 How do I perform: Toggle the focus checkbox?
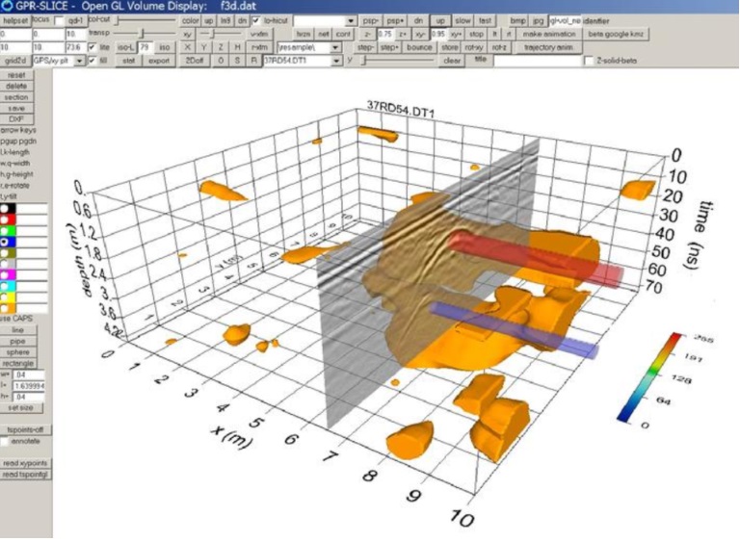pos(59,21)
